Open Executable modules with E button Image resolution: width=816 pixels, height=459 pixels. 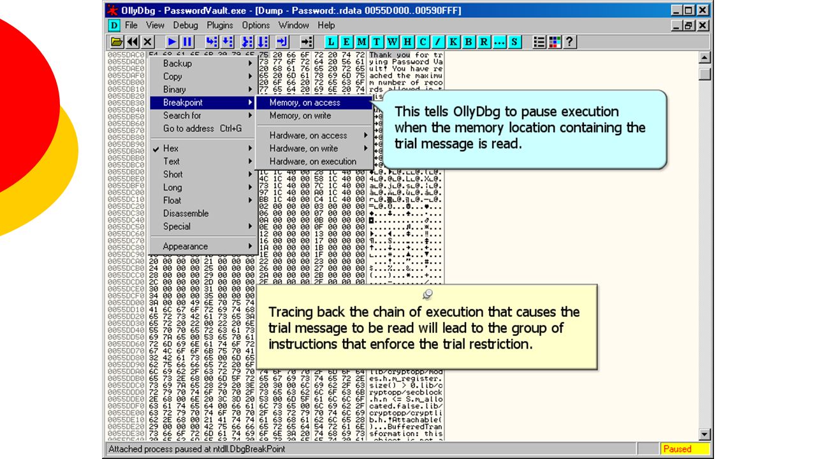tap(347, 42)
